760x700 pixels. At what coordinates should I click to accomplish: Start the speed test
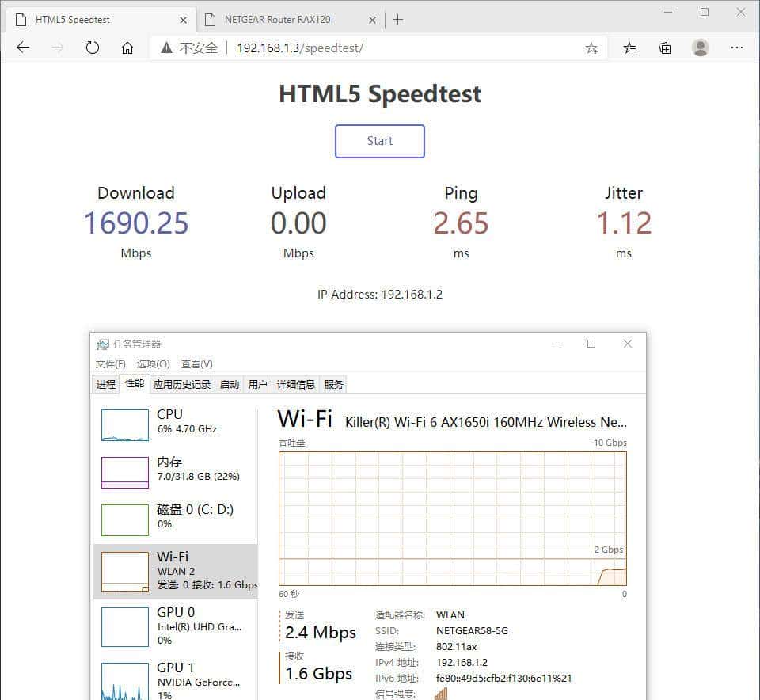click(380, 141)
